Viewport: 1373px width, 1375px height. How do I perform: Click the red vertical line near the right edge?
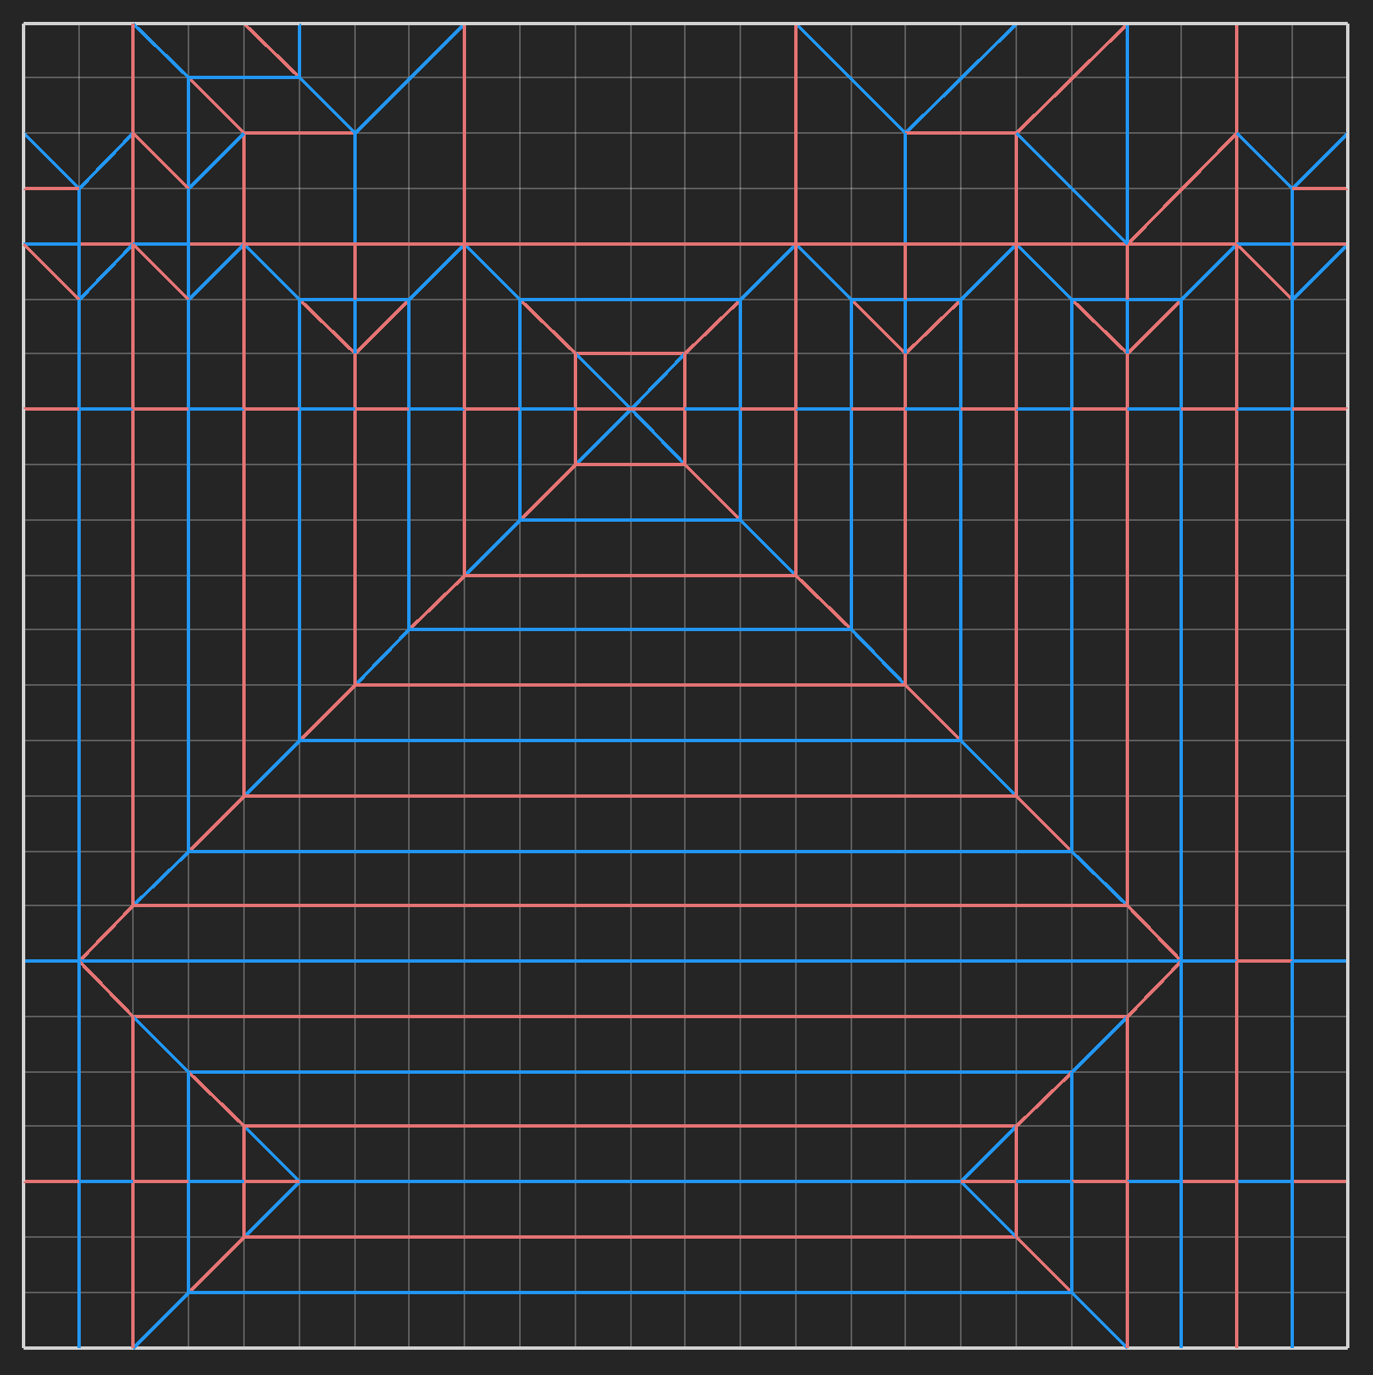(1238, 673)
